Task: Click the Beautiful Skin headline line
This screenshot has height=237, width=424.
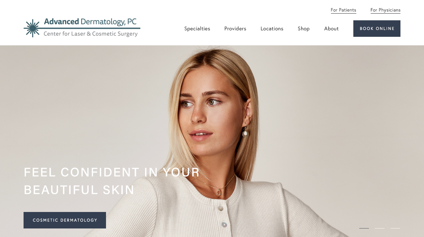Action: (x=79, y=190)
